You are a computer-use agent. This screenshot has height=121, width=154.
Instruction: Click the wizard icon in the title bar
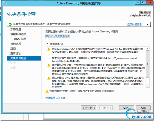pyautogui.click(x=5, y=3)
